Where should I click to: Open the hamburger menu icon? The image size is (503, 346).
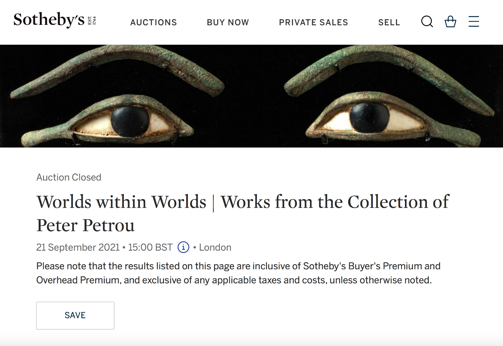(473, 22)
